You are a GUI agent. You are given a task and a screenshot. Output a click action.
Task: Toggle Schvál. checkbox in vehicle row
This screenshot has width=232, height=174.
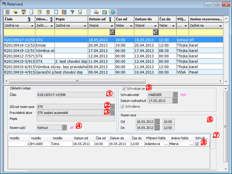click(197, 144)
